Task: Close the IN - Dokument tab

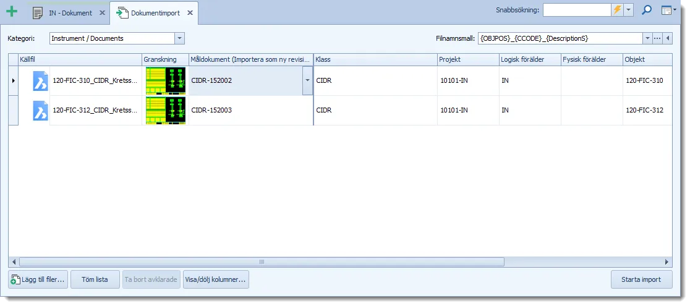Action: [x=102, y=13]
